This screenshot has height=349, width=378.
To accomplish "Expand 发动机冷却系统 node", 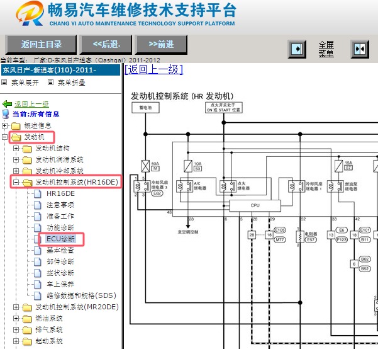I will coord(16,171).
